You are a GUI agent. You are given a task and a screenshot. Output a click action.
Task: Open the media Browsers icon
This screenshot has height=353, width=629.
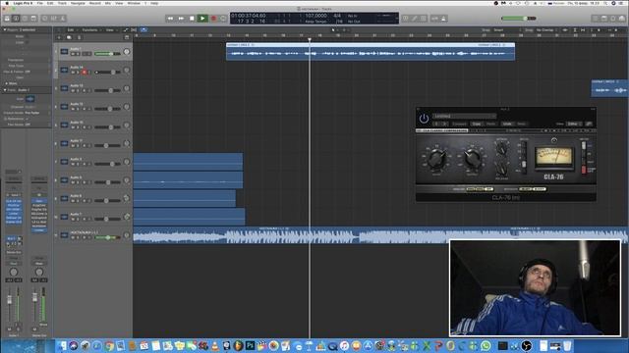click(622, 19)
